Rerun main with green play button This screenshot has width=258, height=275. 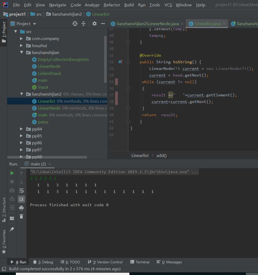click(x=12, y=173)
